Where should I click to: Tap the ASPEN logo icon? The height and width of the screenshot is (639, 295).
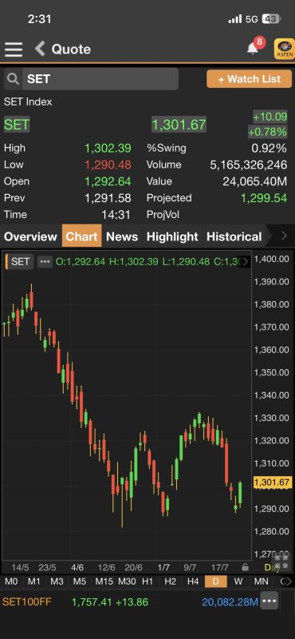pyautogui.click(x=285, y=49)
